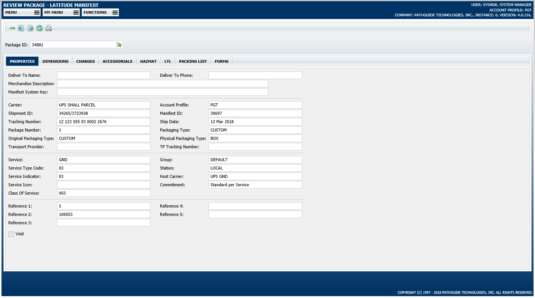Switch to the ACCESSORIALS tab
Image resolution: width=535 pixels, height=298 pixels.
click(117, 61)
